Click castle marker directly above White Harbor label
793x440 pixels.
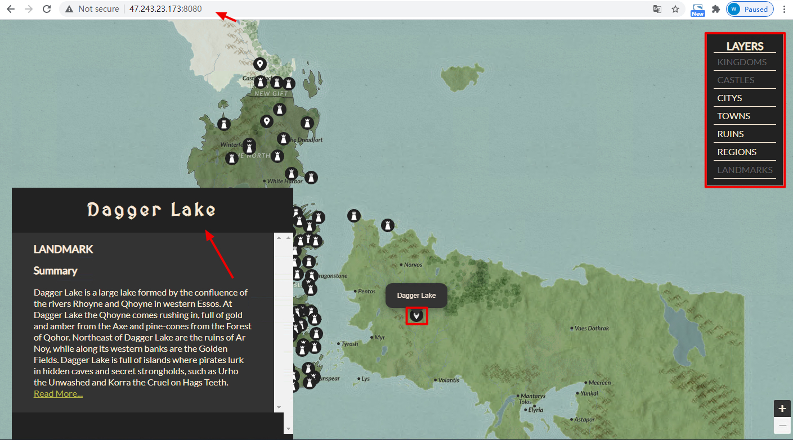[x=291, y=173]
